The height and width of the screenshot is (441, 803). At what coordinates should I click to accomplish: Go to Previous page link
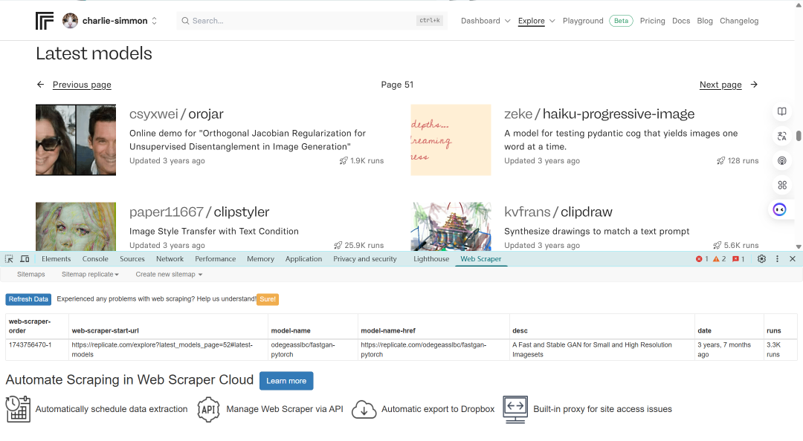82,85
